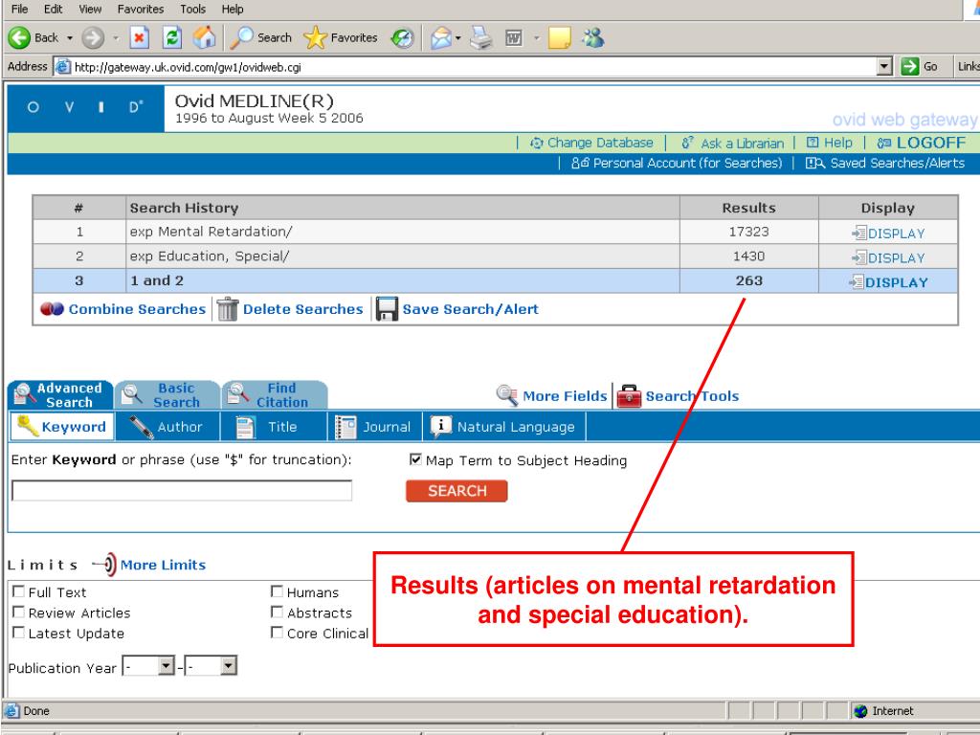Click the Edit with Word icon

[x=514, y=38]
